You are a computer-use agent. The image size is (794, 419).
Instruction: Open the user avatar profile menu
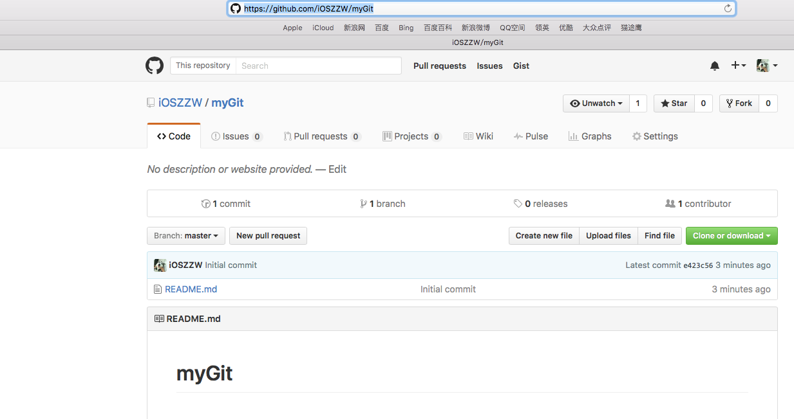pyautogui.click(x=767, y=66)
